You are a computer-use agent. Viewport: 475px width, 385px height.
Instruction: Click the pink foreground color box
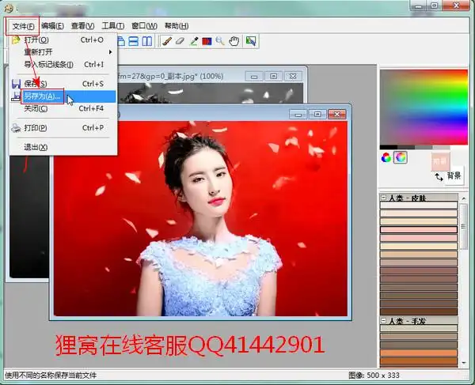pos(440,161)
